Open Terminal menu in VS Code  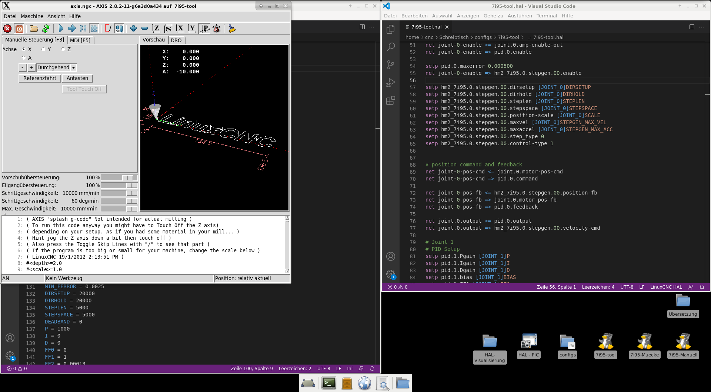coord(547,16)
